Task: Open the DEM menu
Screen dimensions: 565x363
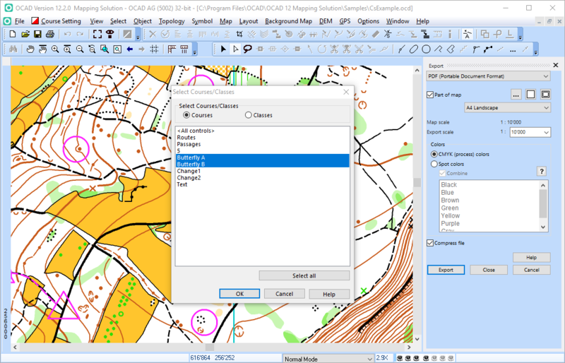Action: [326, 21]
